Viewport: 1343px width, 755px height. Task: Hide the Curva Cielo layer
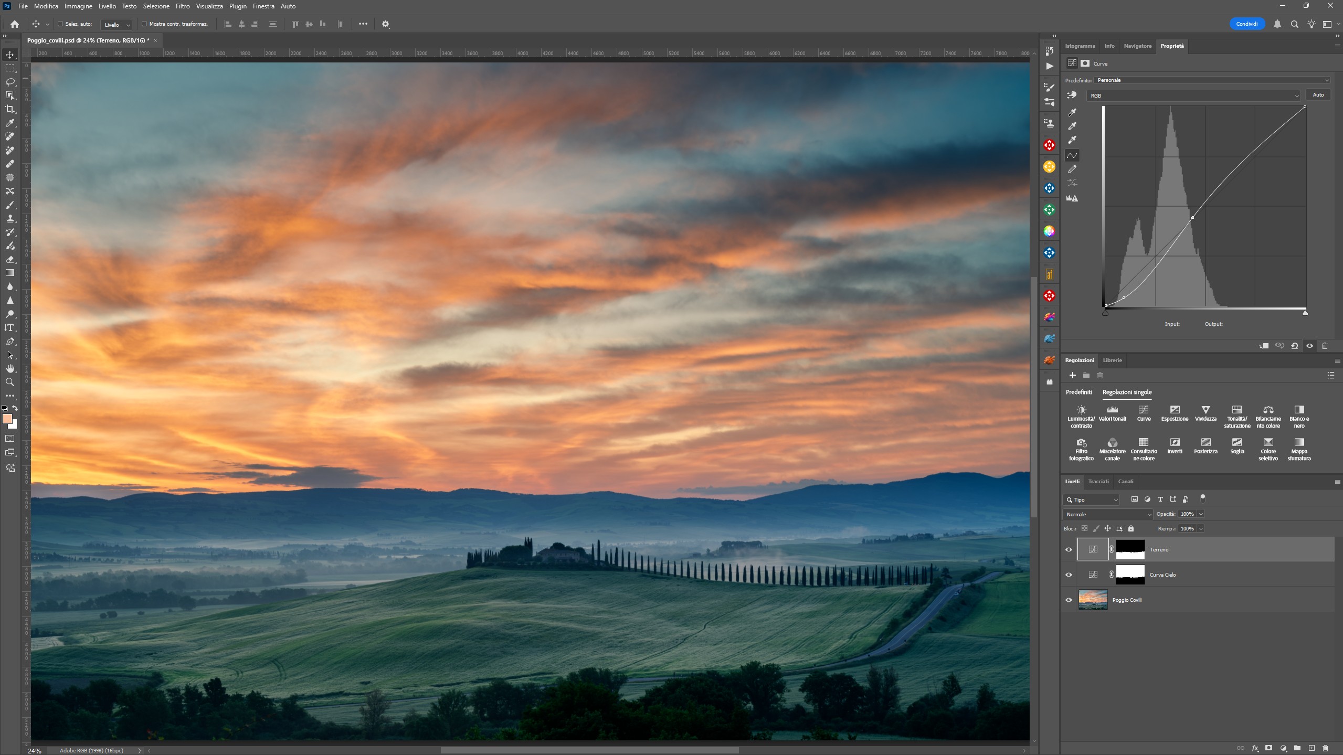click(1069, 575)
